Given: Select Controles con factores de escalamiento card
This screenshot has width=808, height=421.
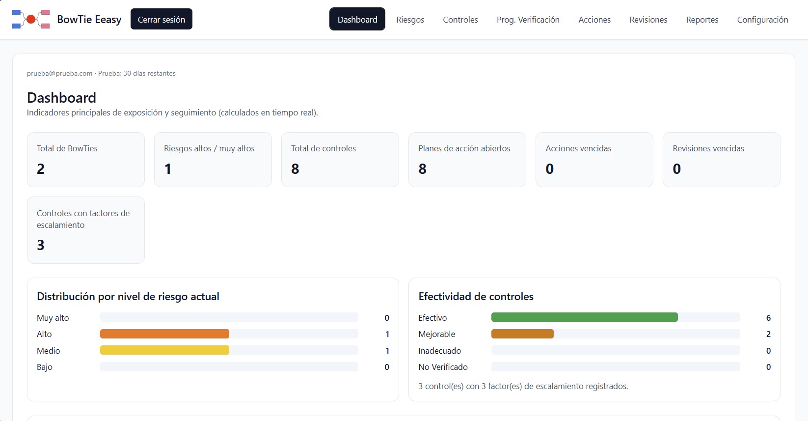Looking at the screenshot, I should pos(86,230).
